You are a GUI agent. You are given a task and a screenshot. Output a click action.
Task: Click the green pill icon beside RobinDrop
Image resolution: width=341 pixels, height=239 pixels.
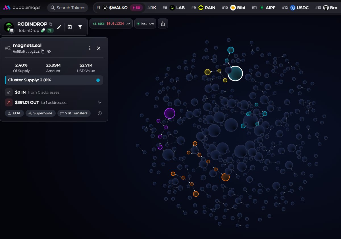click(43, 30)
